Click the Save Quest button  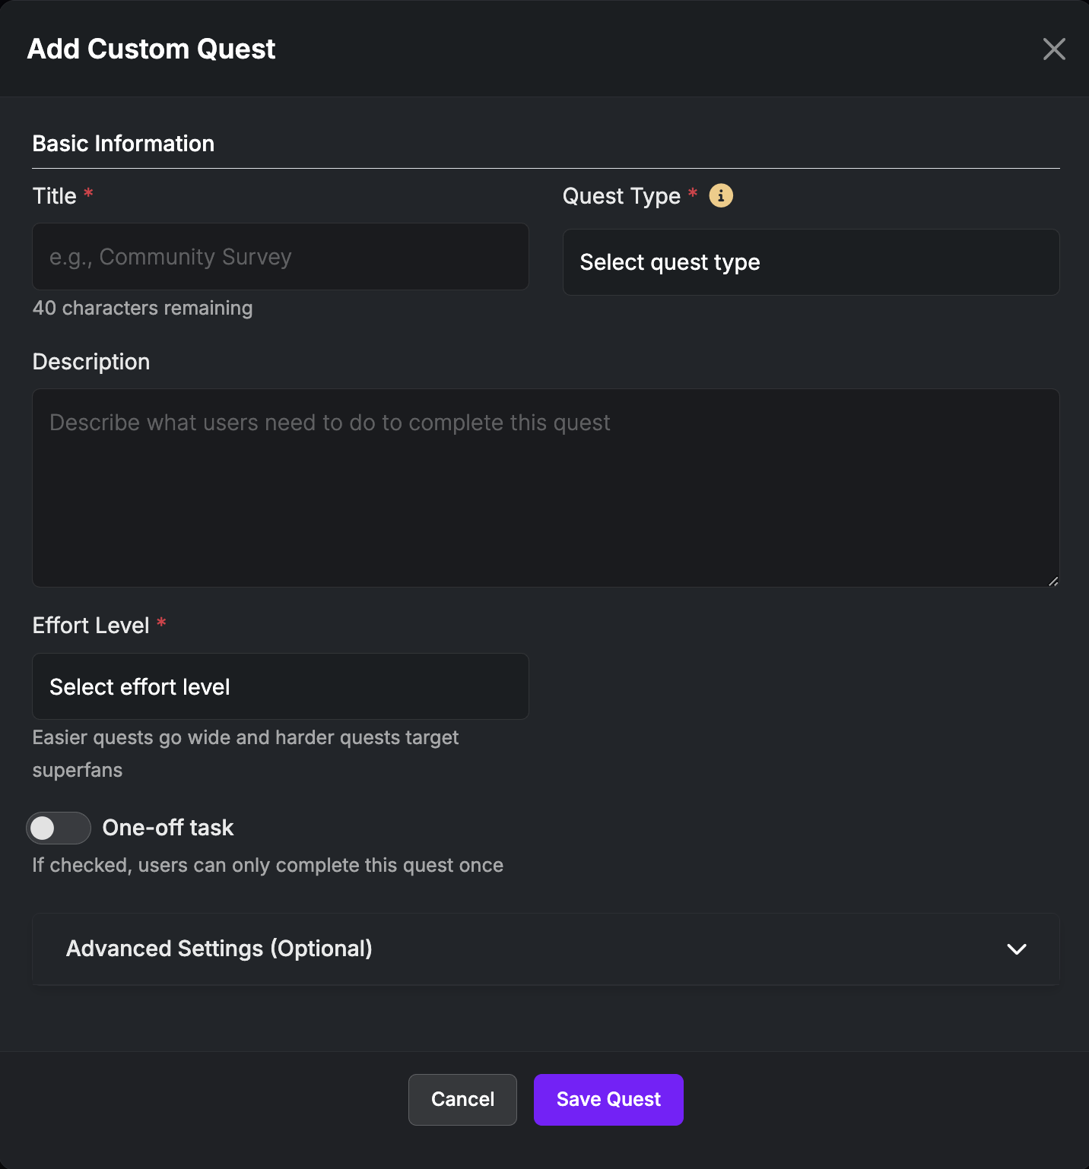pyautogui.click(x=608, y=1099)
